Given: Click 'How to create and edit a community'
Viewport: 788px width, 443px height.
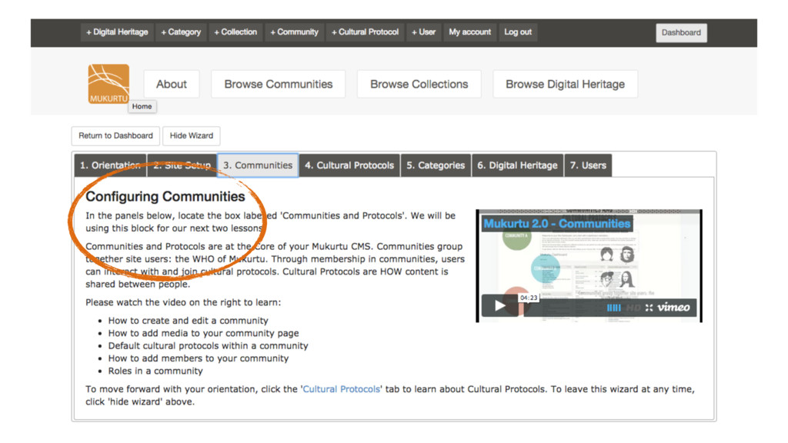Looking at the screenshot, I should point(189,321).
